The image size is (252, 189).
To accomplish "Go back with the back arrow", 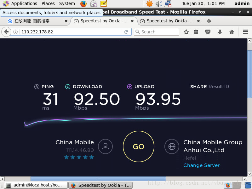I will (6, 32).
